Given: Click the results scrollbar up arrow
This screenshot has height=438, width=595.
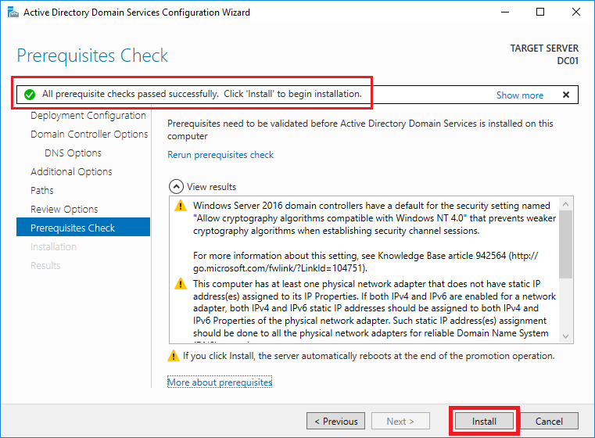Looking at the screenshot, I should pyautogui.click(x=566, y=204).
